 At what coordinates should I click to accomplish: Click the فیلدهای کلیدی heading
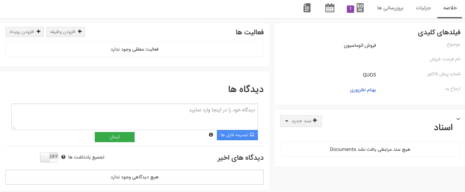click(x=439, y=33)
